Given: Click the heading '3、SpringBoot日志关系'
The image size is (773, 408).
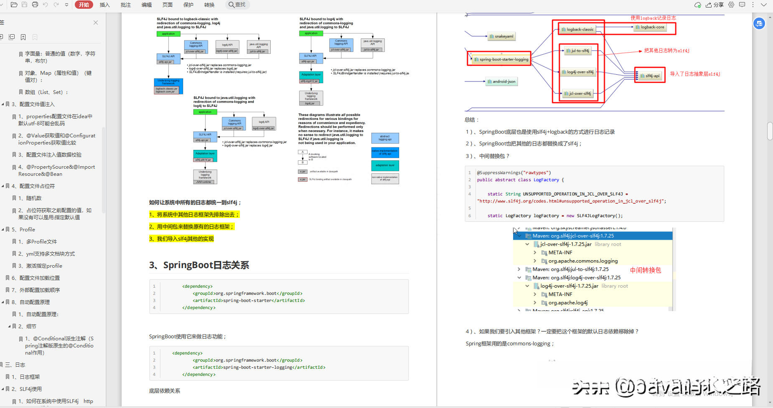Looking at the screenshot, I should pos(199,265).
